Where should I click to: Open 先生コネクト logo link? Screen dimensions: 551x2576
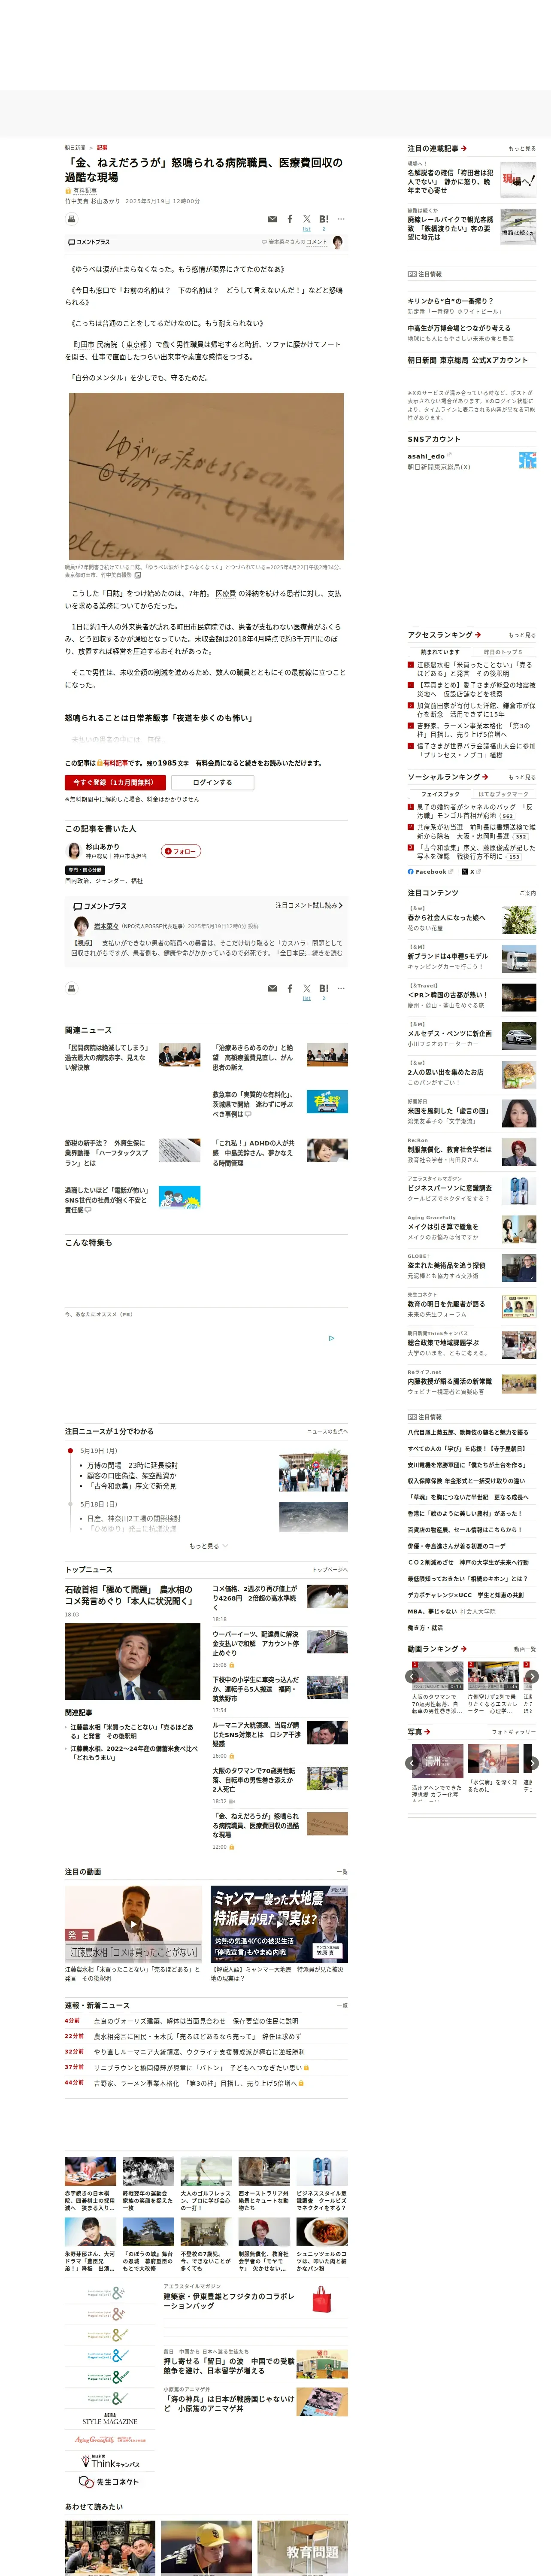109,2482
